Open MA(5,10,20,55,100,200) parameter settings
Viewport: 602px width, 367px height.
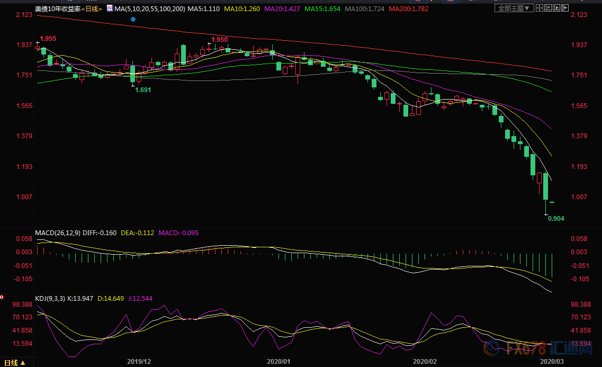150,9
